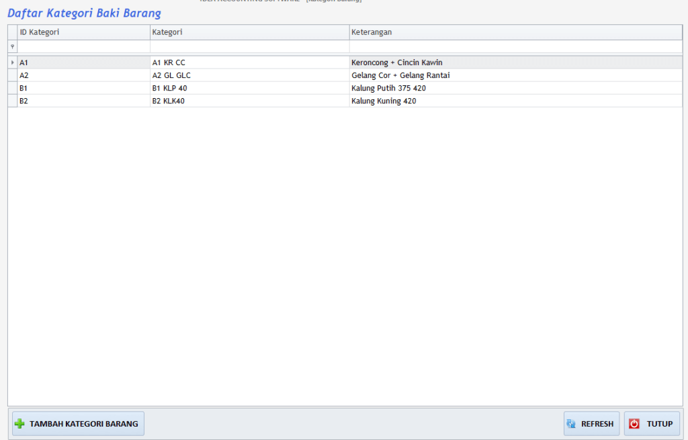The width and height of the screenshot is (688, 440).
Task: Click the Keterangan filter field
Action: point(515,46)
